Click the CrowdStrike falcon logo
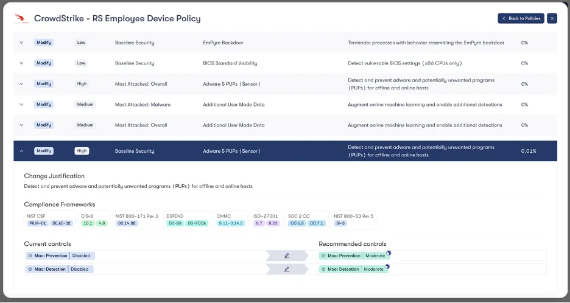 coord(21,18)
